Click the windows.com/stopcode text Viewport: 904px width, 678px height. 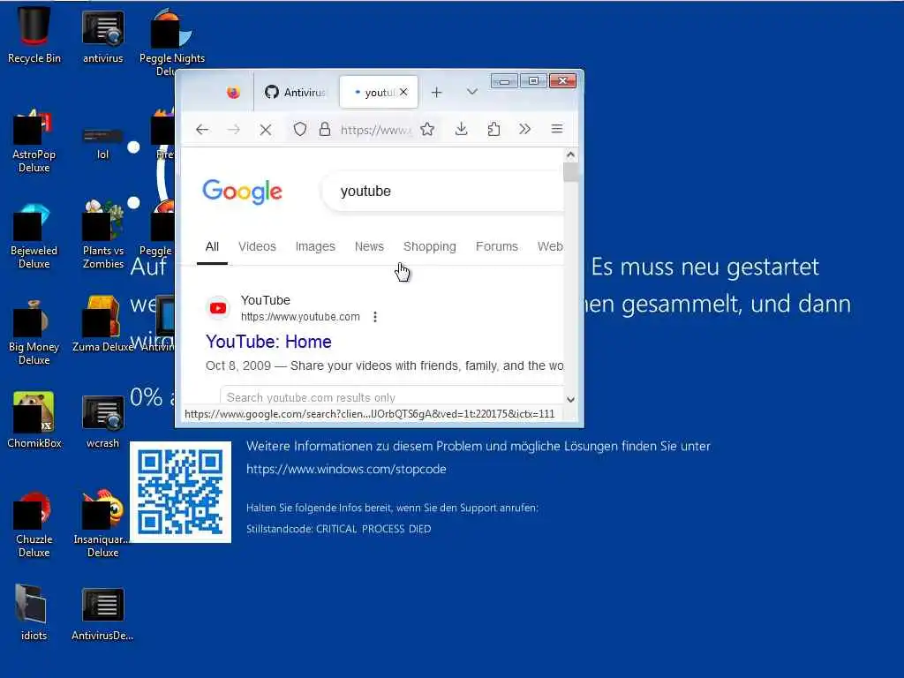coord(346,469)
